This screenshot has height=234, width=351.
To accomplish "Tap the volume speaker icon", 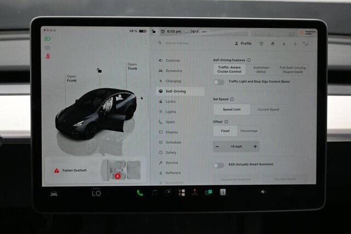I will coord(263,192).
